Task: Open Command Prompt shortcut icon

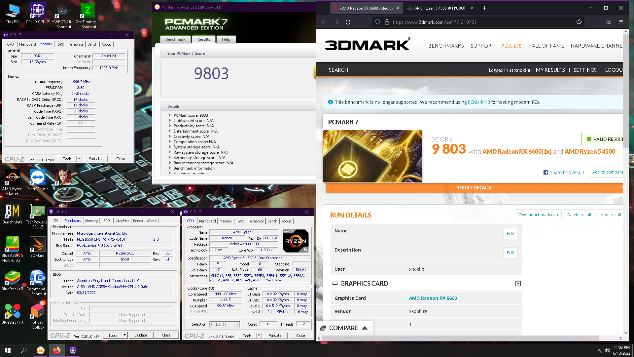Action: pos(37,283)
